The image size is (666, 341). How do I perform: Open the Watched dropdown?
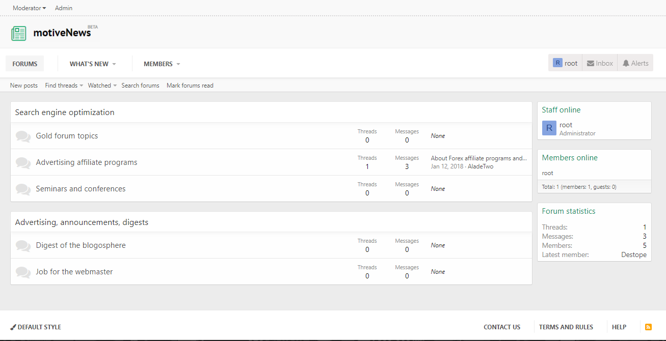pos(102,86)
